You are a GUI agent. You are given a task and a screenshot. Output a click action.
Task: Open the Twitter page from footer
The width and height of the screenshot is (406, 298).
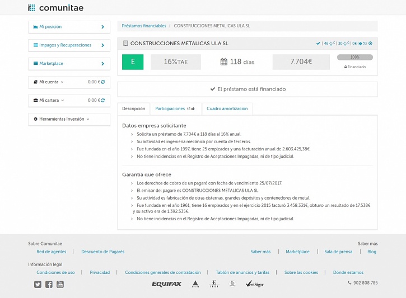pyautogui.click(x=38, y=284)
